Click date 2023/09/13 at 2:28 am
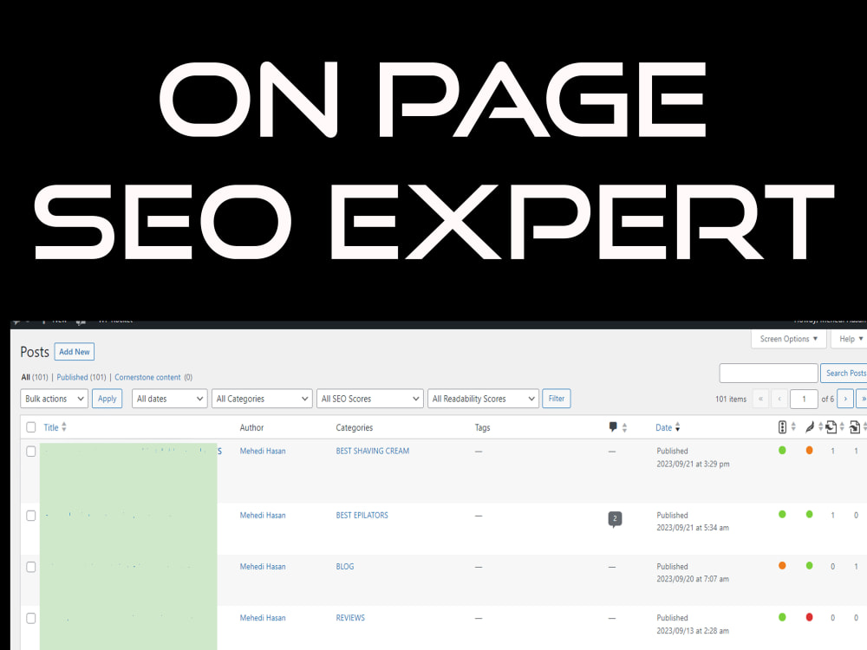Viewport: 867px width, 650px height. point(693,631)
